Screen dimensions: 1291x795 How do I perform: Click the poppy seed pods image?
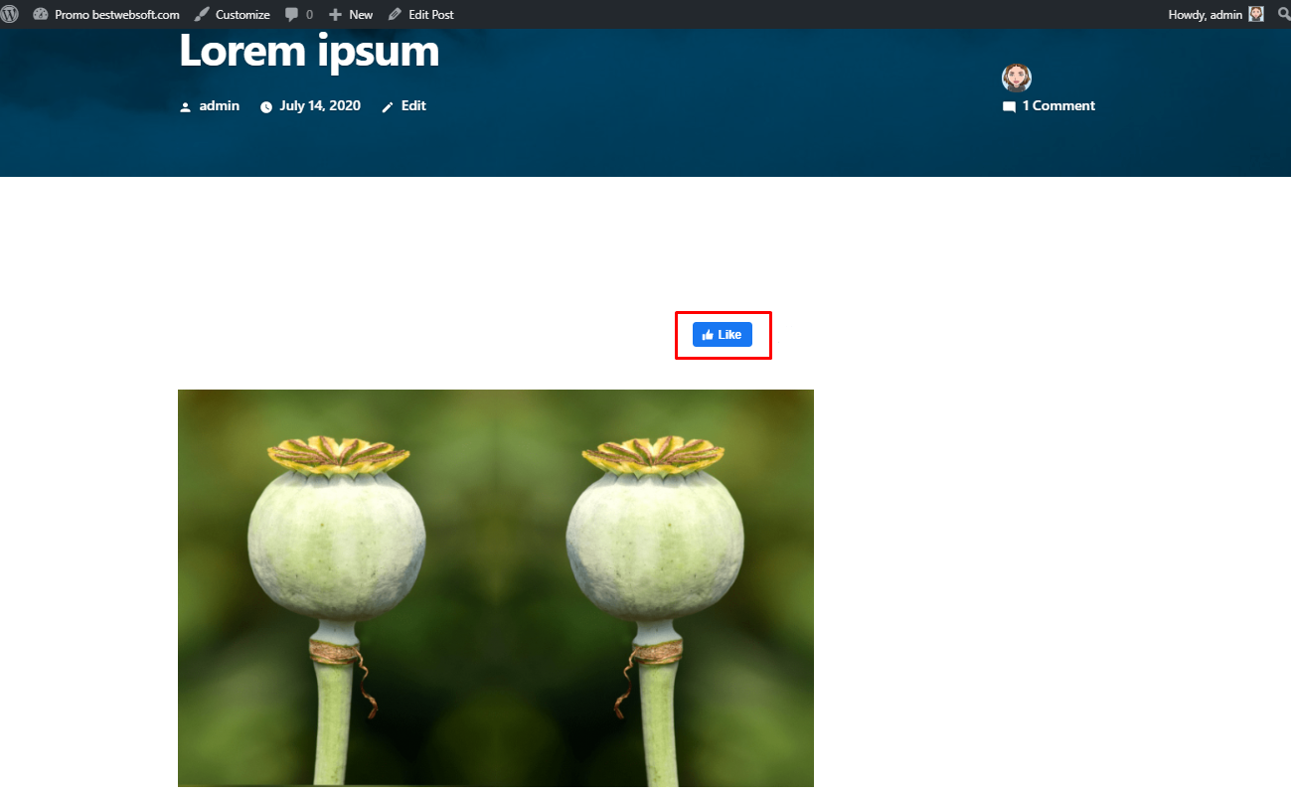496,588
